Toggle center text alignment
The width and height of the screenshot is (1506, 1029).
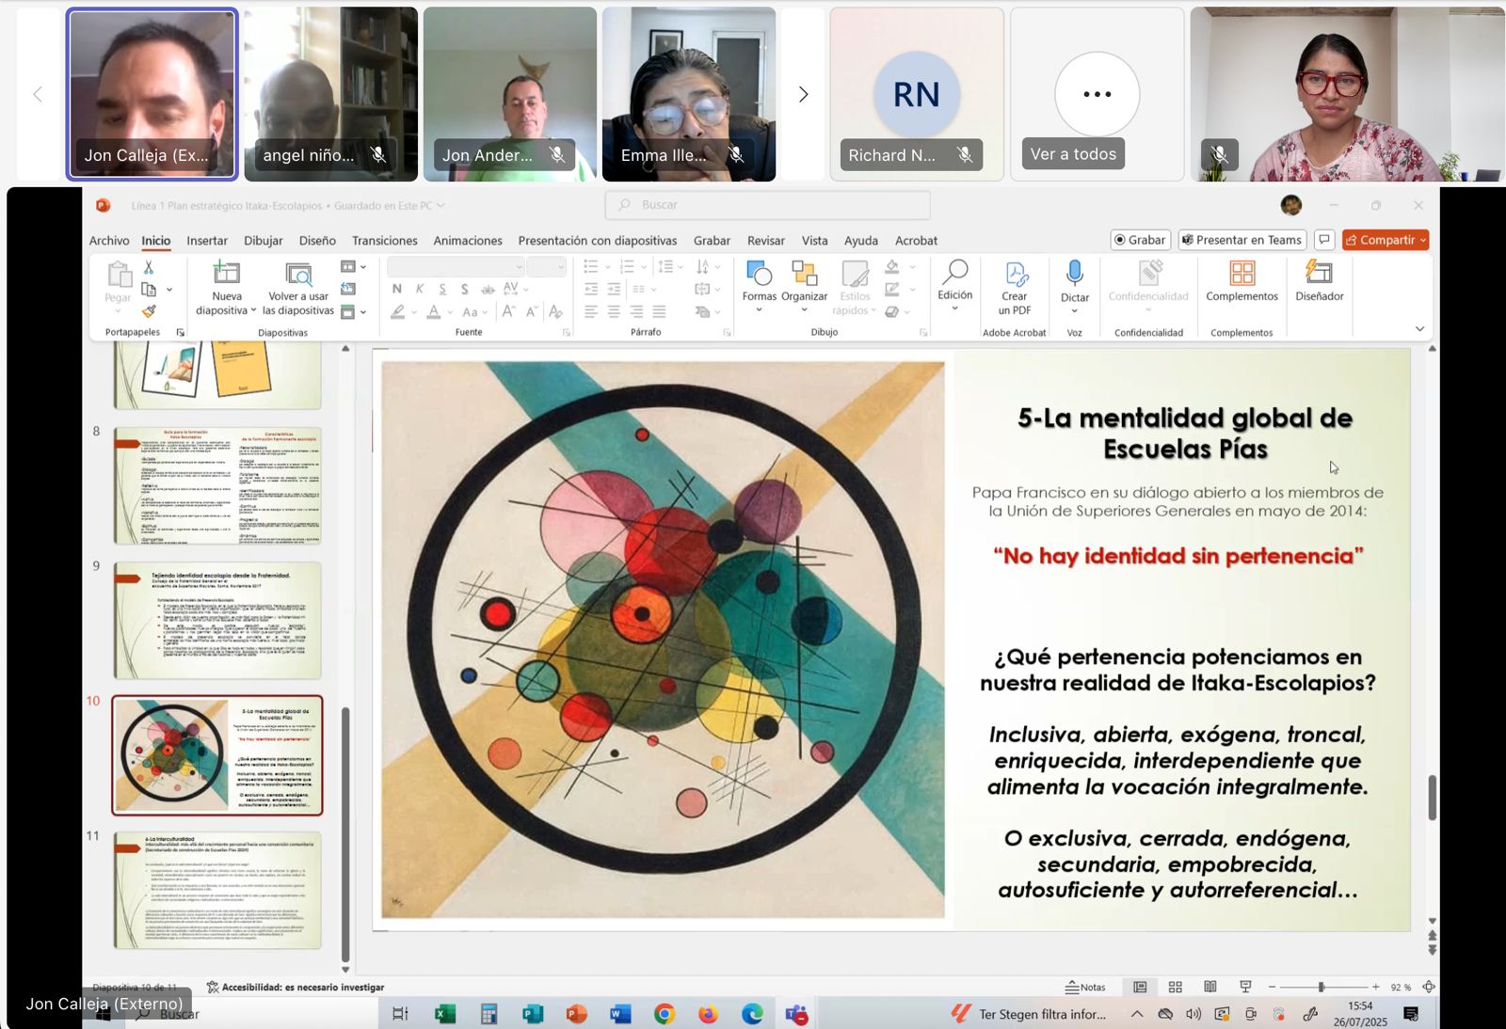pyautogui.click(x=614, y=311)
